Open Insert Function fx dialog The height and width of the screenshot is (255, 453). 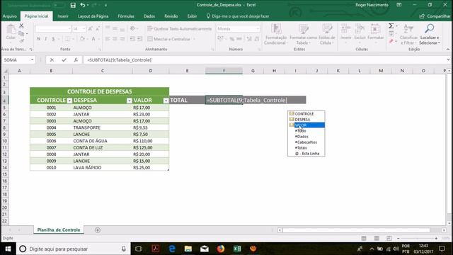point(76,59)
